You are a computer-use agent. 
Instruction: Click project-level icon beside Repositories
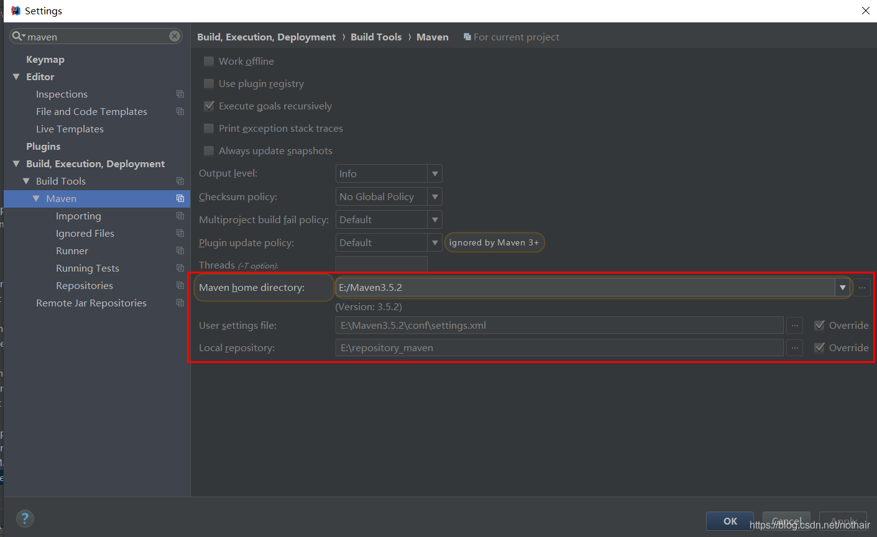pyautogui.click(x=180, y=285)
